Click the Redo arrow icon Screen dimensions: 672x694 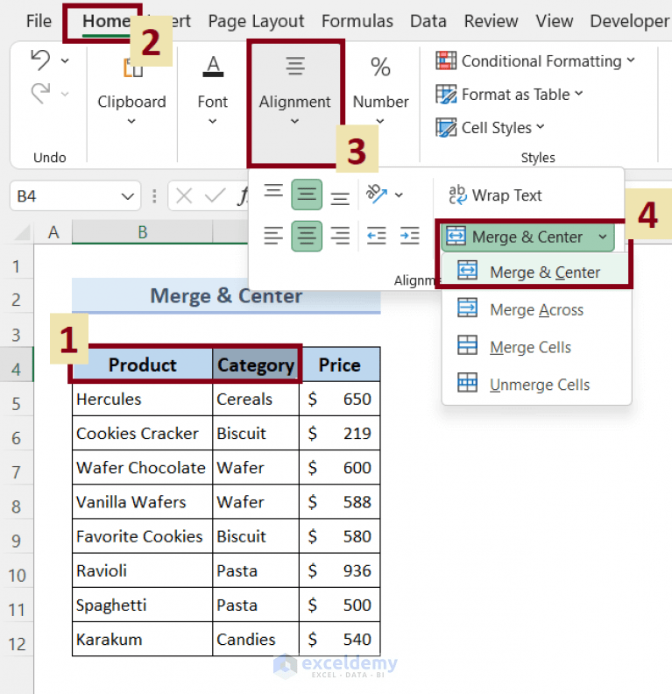(40, 94)
